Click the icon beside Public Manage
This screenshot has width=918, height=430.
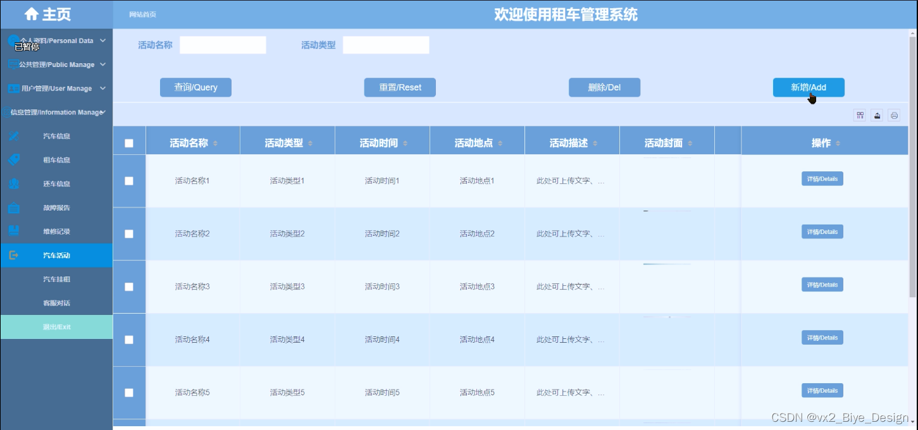click(13, 64)
